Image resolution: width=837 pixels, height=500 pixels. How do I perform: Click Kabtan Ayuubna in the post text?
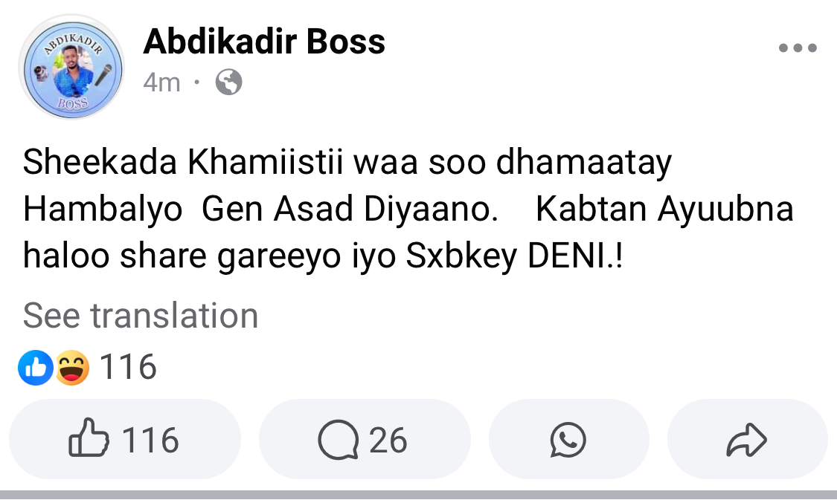[x=664, y=210]
